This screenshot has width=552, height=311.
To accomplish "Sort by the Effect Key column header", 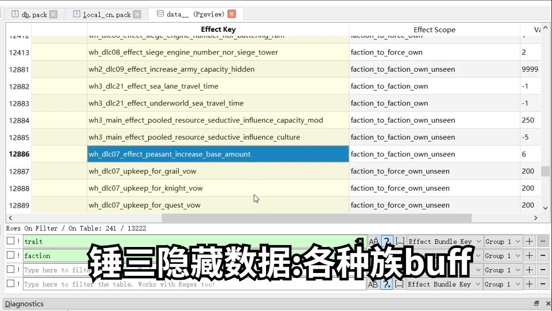I will pyautogui.click(x=218, y=29).
